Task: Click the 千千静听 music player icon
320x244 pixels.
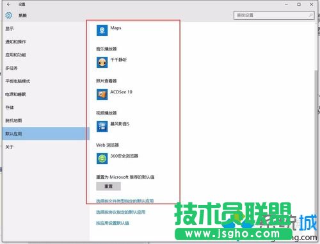Action: pos(102,62)
